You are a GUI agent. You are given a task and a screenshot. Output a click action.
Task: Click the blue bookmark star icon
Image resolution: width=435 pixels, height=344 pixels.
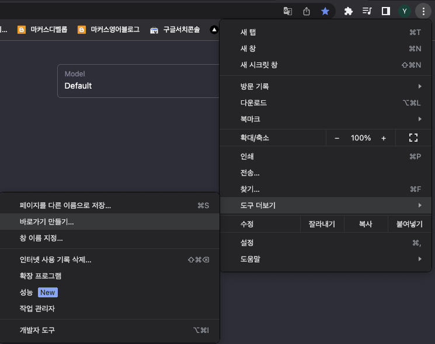(x=325, y=11)
